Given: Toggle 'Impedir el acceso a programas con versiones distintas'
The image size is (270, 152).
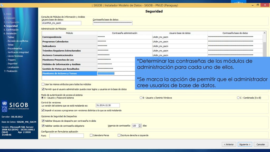Looking at the screenshot, I should [x=43, y=110].
